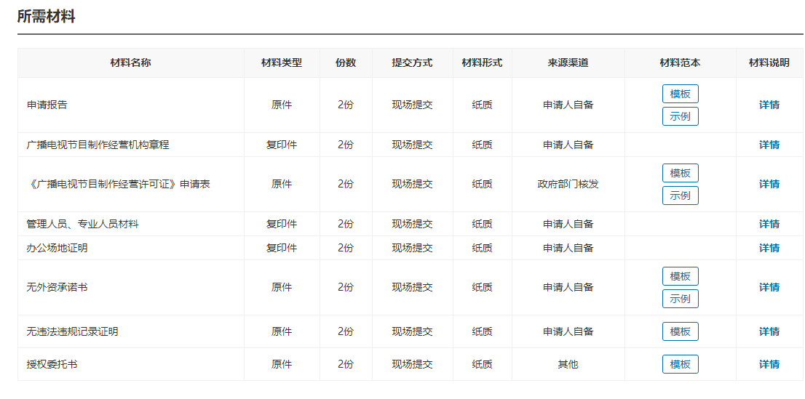The height and width of the screenshot is (399, 805).
Task: Click 模板 button for 申请报告
Action: pyautogui.click(x=680, y=94)
